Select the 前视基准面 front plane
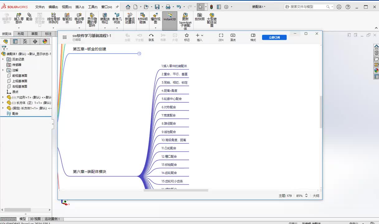Viewport: 379px width, 224px height. pos(19,76)
